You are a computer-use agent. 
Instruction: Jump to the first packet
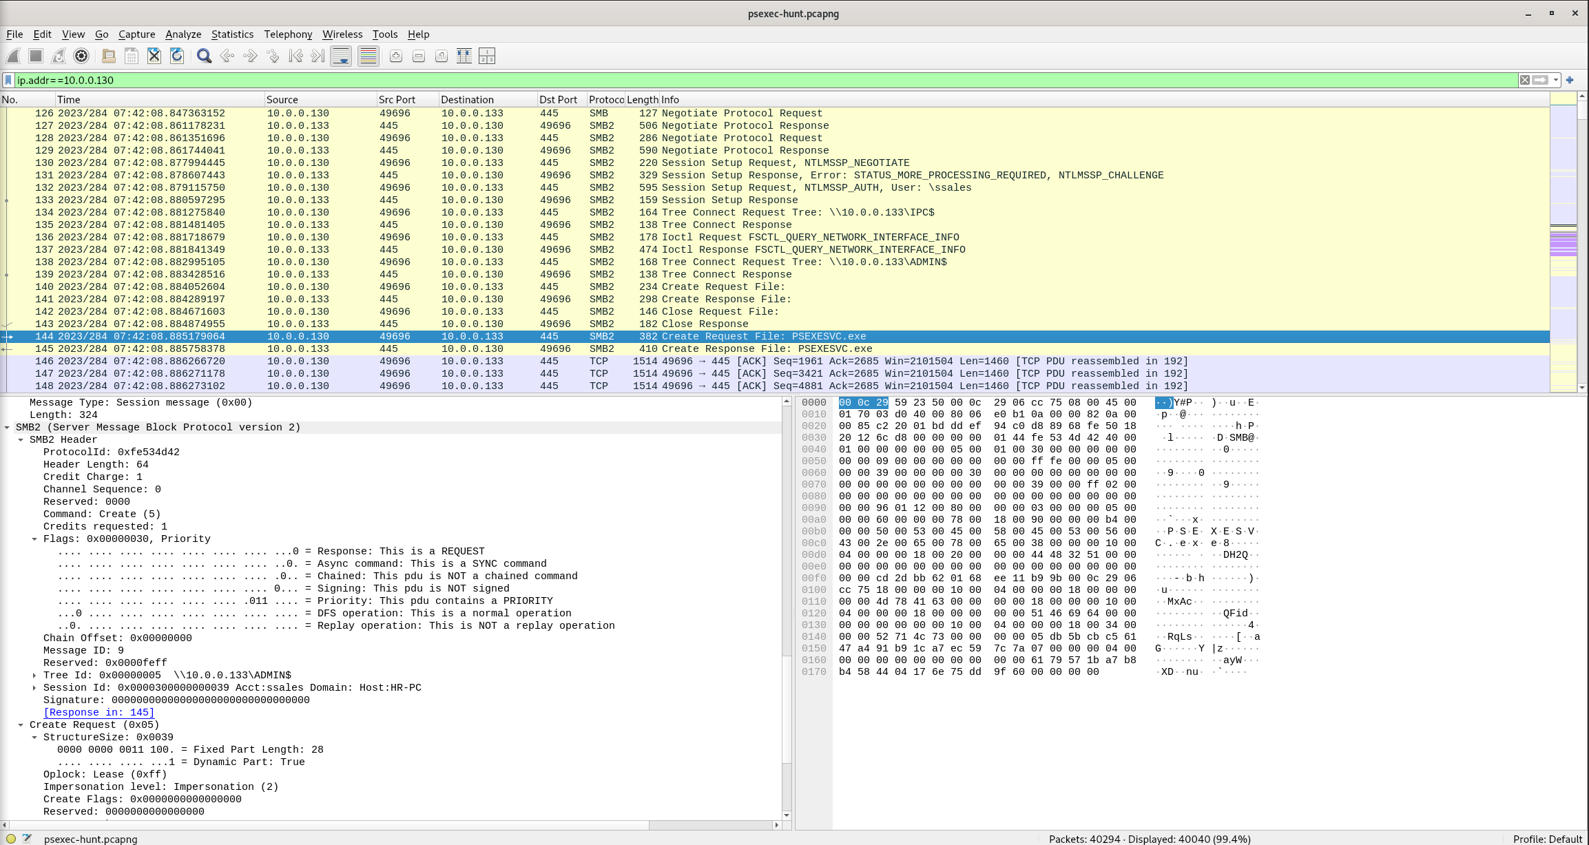point(295,56)
